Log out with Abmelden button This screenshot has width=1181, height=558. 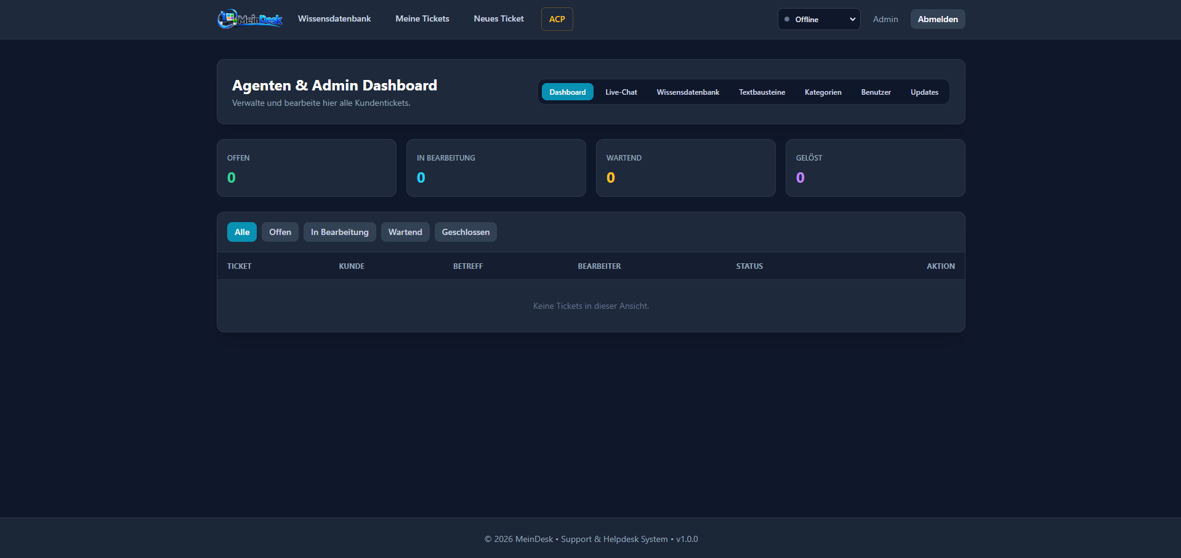(938, 19)
